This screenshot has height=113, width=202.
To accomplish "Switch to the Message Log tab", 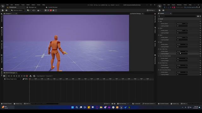I will point(32,7).
